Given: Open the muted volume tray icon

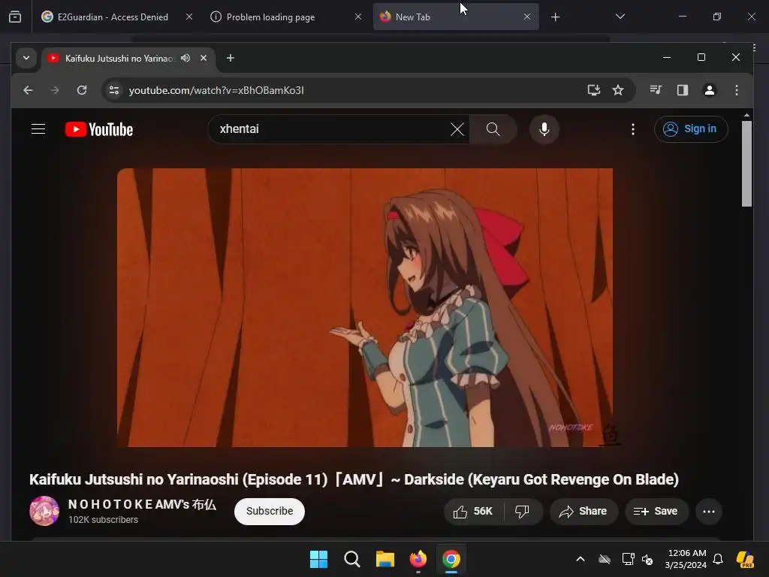Looking at the screenshot, I should (647, 559).
